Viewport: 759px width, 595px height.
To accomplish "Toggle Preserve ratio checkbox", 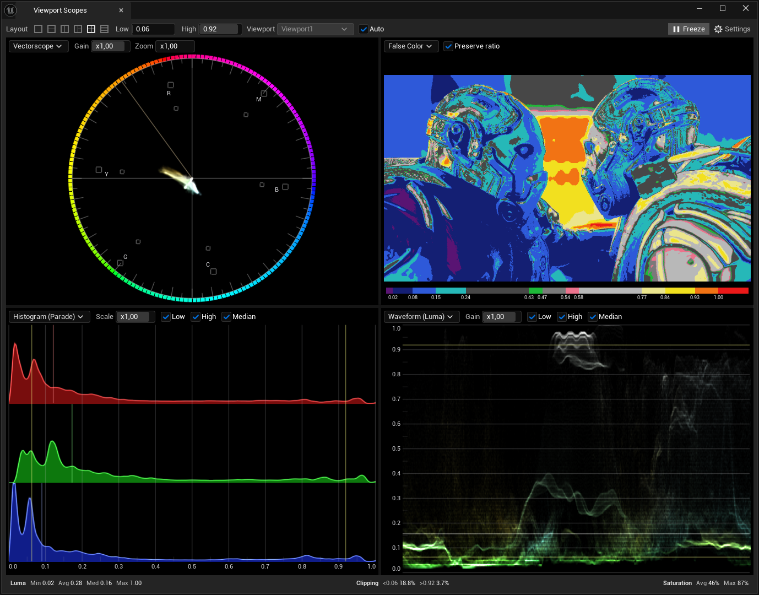I will coord(448,46).
